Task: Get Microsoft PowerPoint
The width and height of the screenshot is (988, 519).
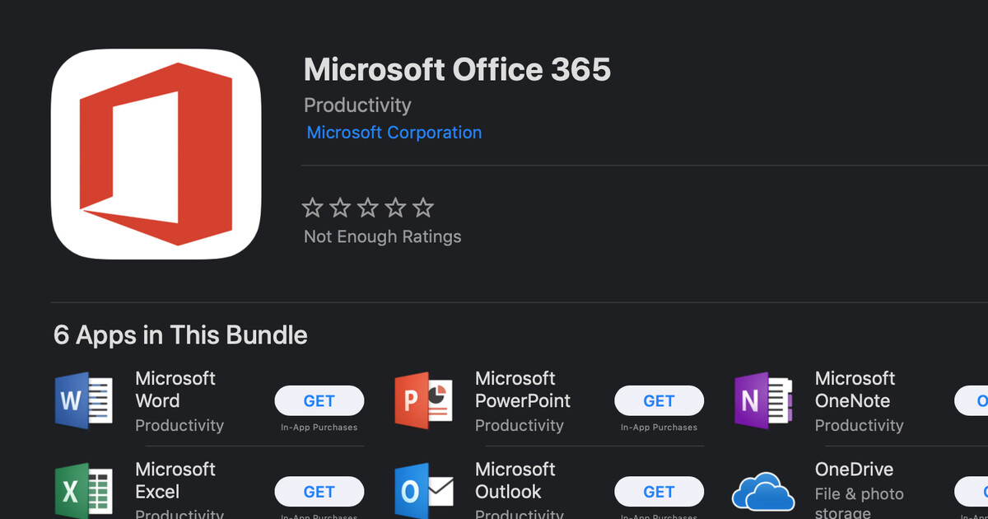Action: click(659, 400)
